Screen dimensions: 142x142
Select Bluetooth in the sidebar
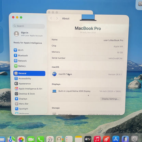pyautogui.click(x=21, y=55)
